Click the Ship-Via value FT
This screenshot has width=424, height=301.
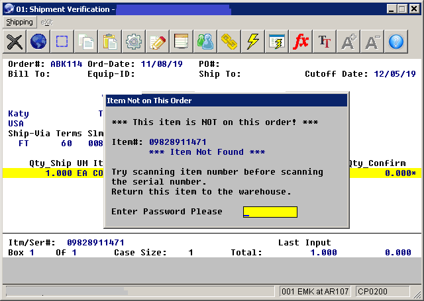pyautogui.click(x=24, y=144)
